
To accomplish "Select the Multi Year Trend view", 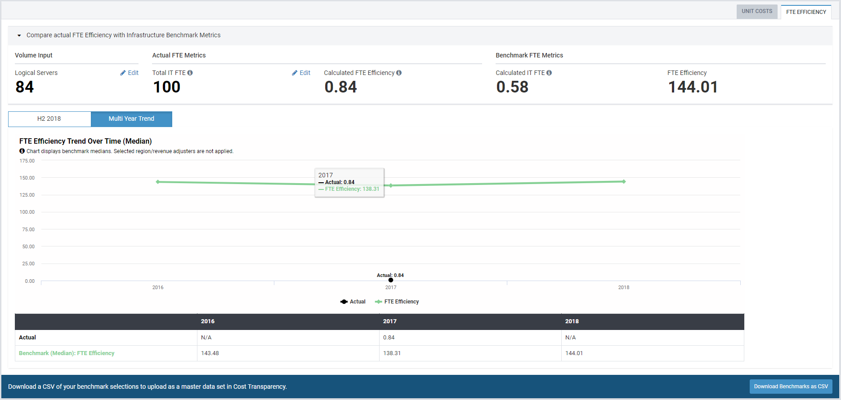I will 131,119.
